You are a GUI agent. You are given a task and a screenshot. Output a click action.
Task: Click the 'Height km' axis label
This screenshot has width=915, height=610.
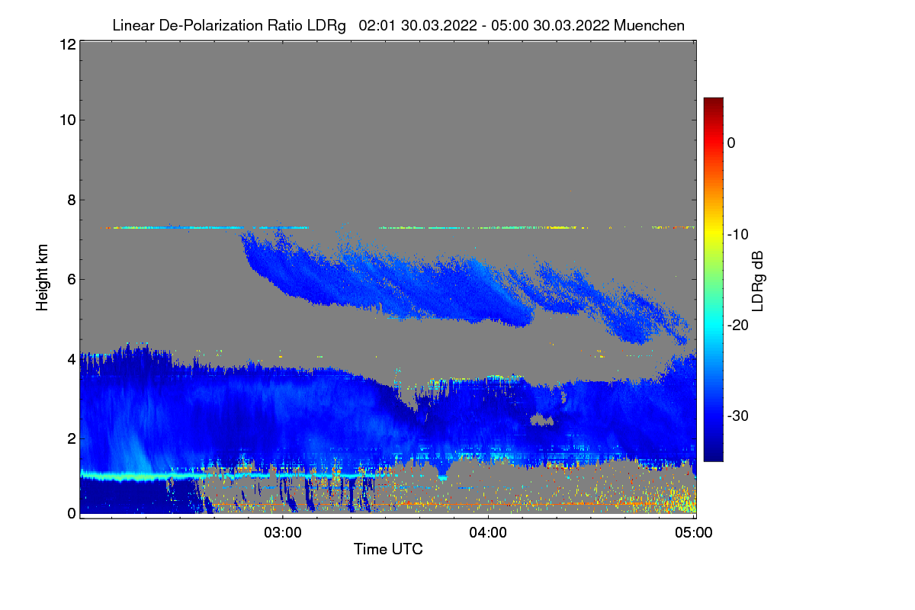pyautogui.click(x=43, y=278)
